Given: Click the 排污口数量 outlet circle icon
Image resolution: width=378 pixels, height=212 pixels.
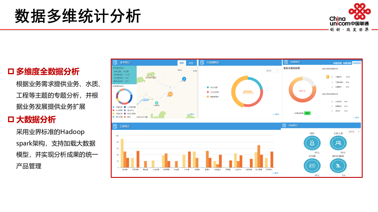Looking at the screenshot, I should click(338, 165).
